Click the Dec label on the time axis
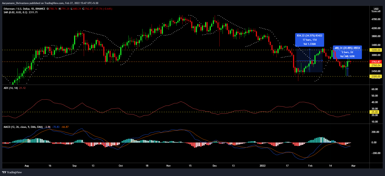 [215, 166]
